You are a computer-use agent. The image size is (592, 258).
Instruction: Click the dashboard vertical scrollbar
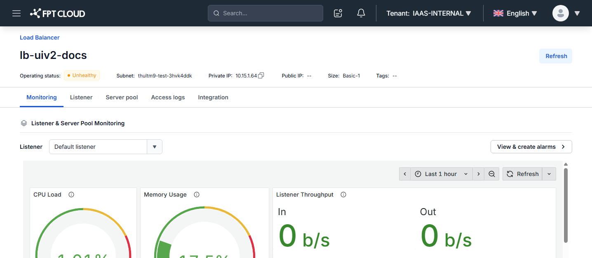pyautogui.click(x=566, y=205)
